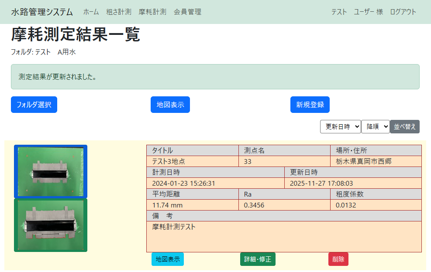
Task: Go to the ホーム page
Action: 91,12
